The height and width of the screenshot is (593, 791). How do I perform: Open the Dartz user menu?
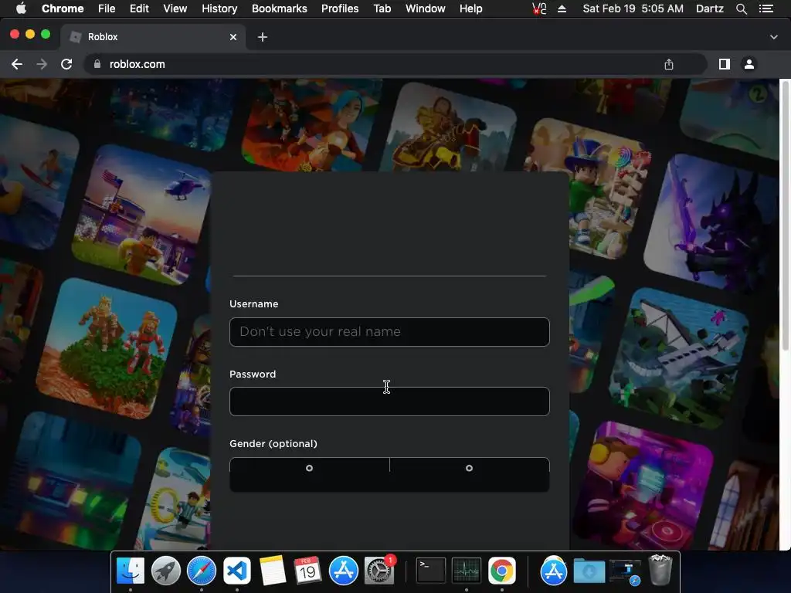[x=709, y=8]
